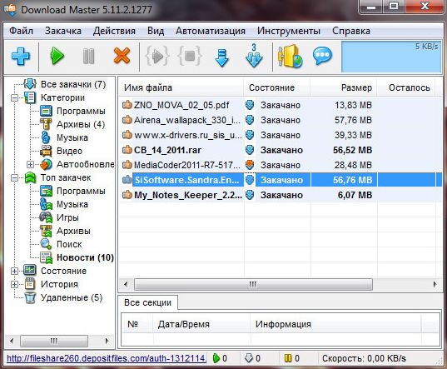Click the blue speech bubble icon
Screen dimensions: 447x369
point(322,56)
